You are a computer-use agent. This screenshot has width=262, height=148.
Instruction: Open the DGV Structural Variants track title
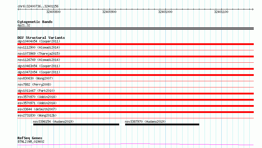[41, 38]
